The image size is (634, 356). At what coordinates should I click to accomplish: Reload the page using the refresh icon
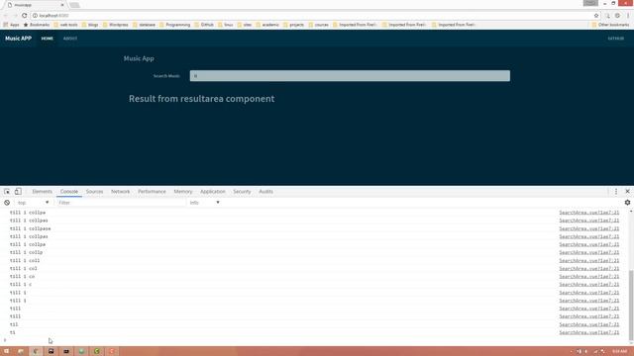click(x=24, y=16)
